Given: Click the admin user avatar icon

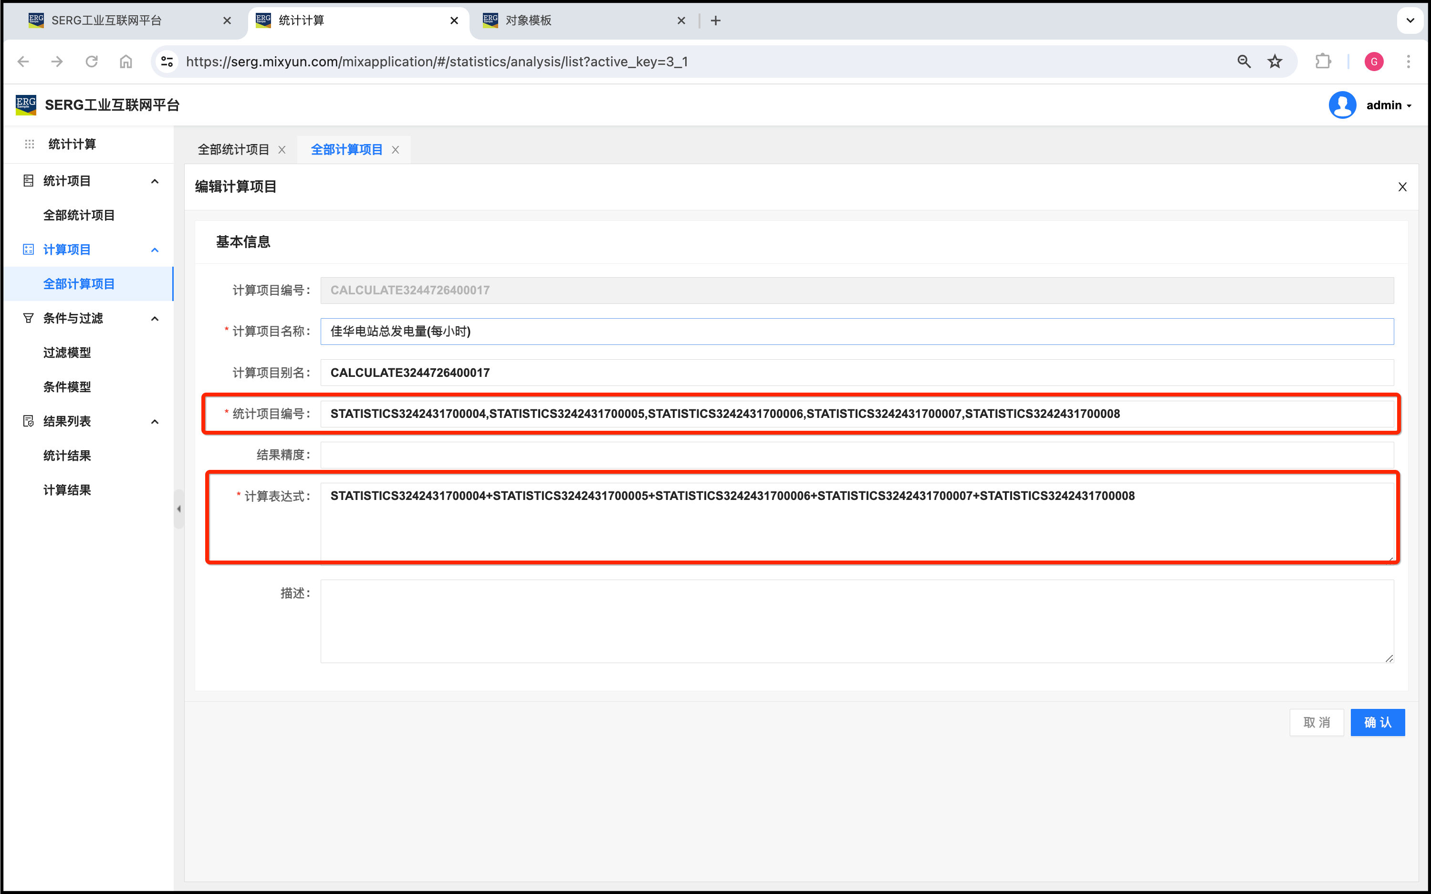Looking at the screenshot, I should (1342, 105).
